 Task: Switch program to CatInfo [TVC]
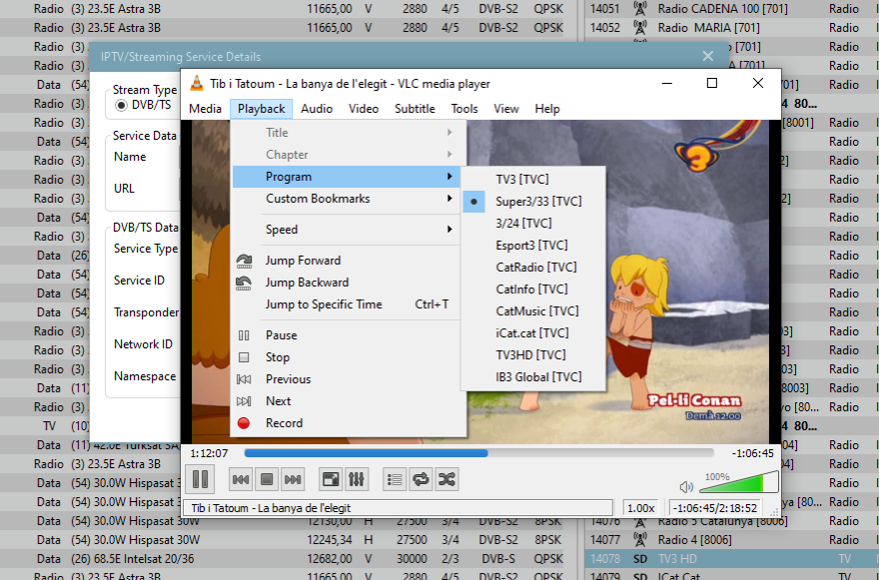[x=532, y=290]
